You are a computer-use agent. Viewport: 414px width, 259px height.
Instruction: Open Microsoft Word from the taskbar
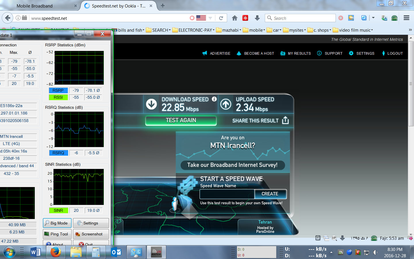pyautogui.click(x=35, y=252)
